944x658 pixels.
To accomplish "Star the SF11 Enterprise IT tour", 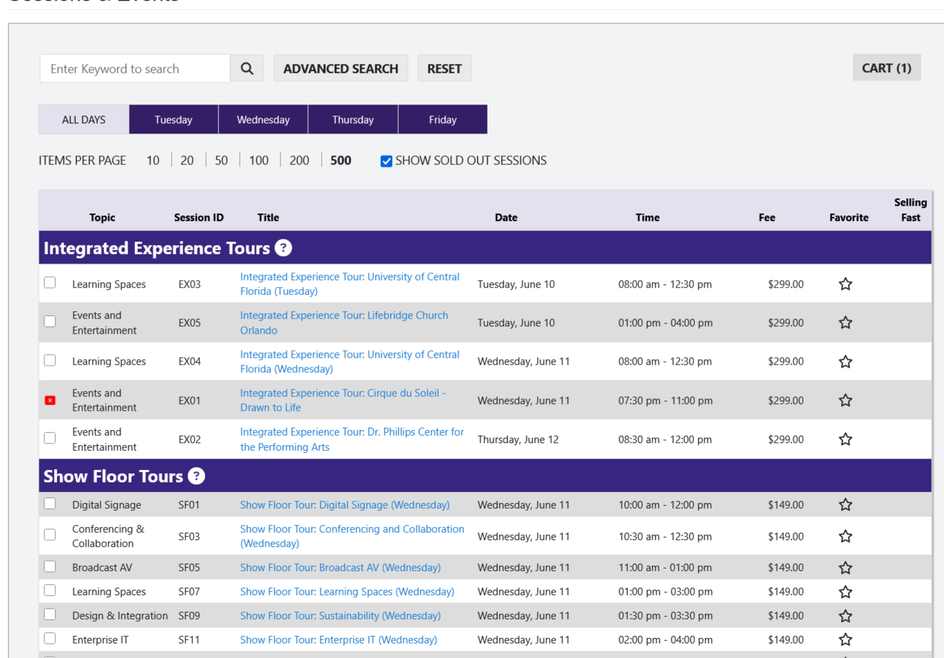I will tap(845, 640).
